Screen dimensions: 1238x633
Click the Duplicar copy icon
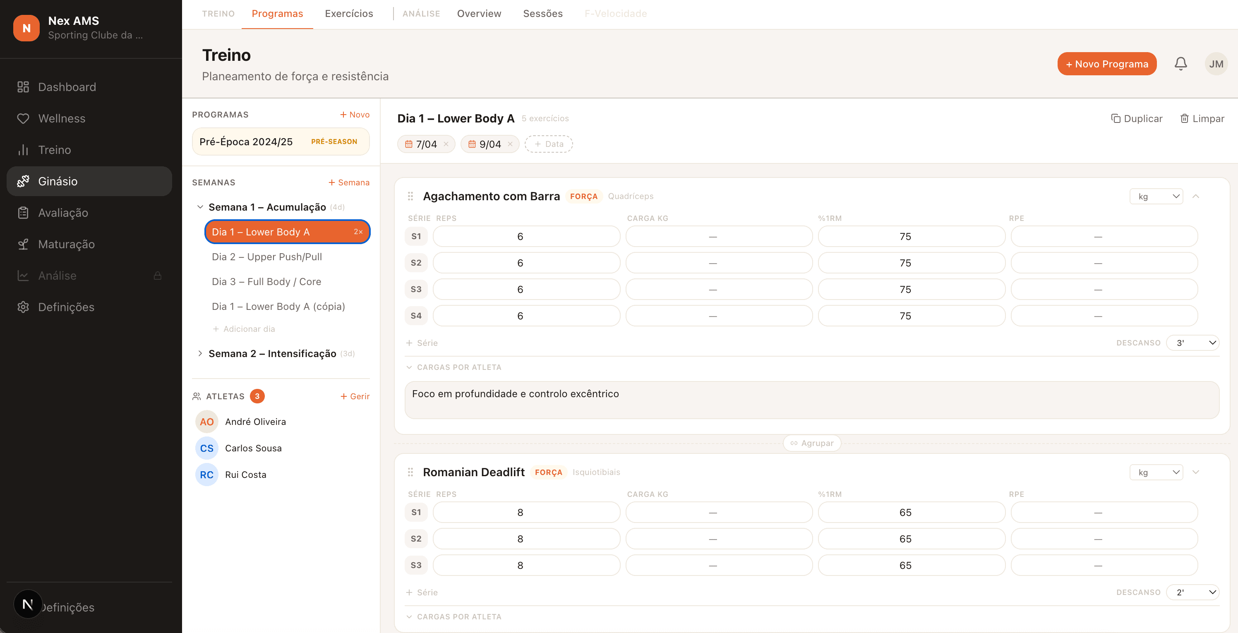1116,119
